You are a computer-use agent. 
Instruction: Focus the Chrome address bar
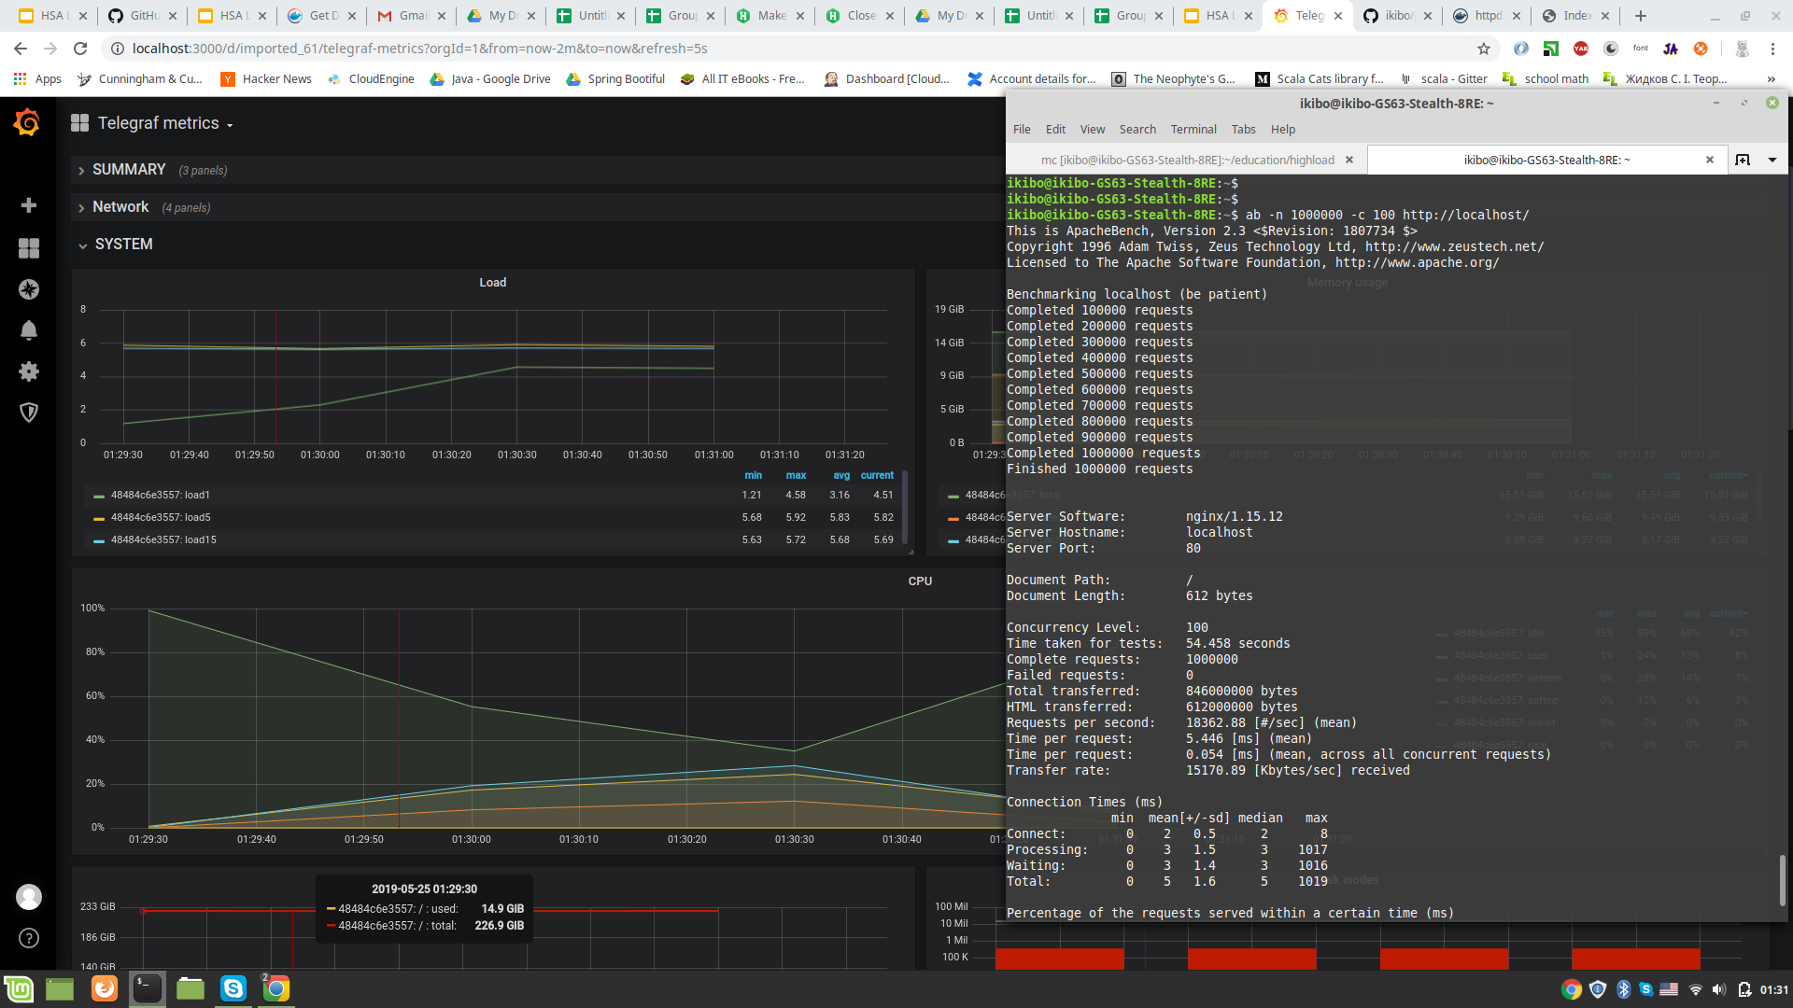(794, 49)
